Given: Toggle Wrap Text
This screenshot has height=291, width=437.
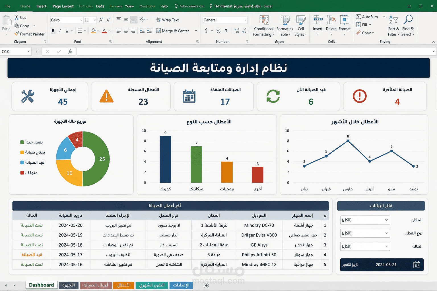Looking at the screenshot, I should (x=168, y=20).
